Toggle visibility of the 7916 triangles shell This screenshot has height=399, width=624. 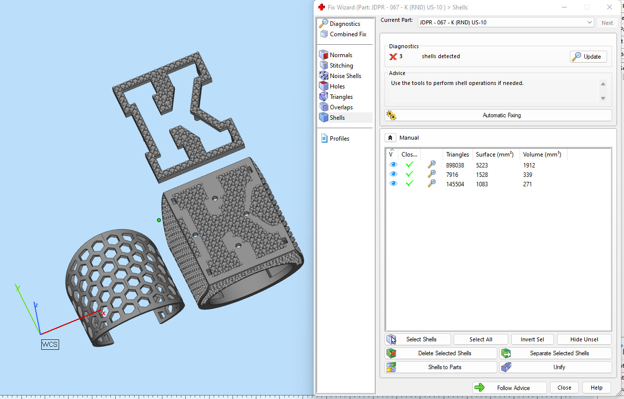click(393, 174)
